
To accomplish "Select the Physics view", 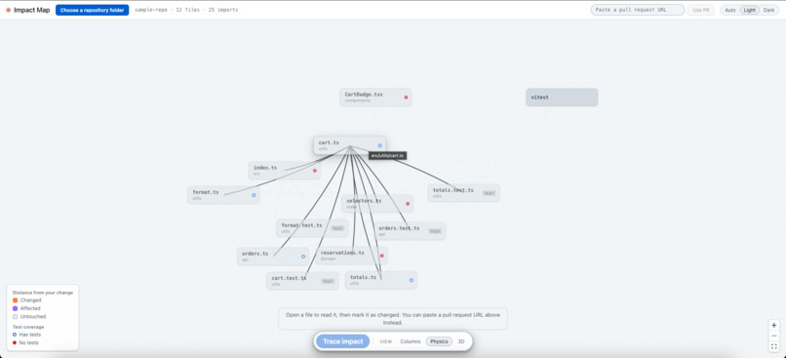I will (x=439, y=341).
